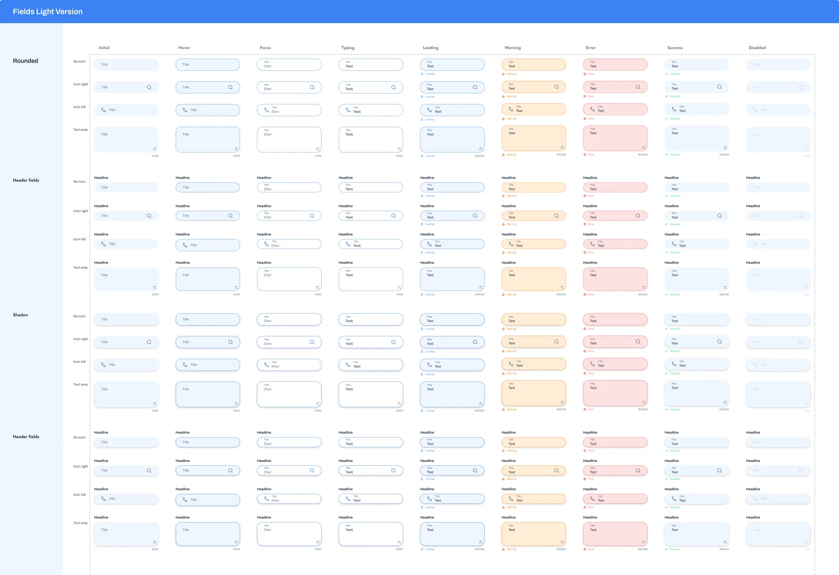
Task: Click the Shadow Disabled icon-right field
Action: tap(778, 342)
